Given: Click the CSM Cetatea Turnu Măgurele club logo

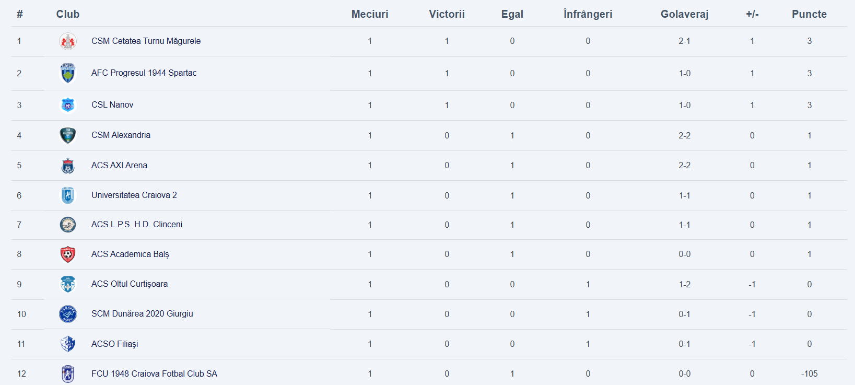Looking at the screenshot, I should click(68, 41).
